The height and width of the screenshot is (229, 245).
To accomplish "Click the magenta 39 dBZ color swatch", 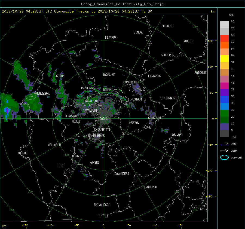I will (224, 86).
